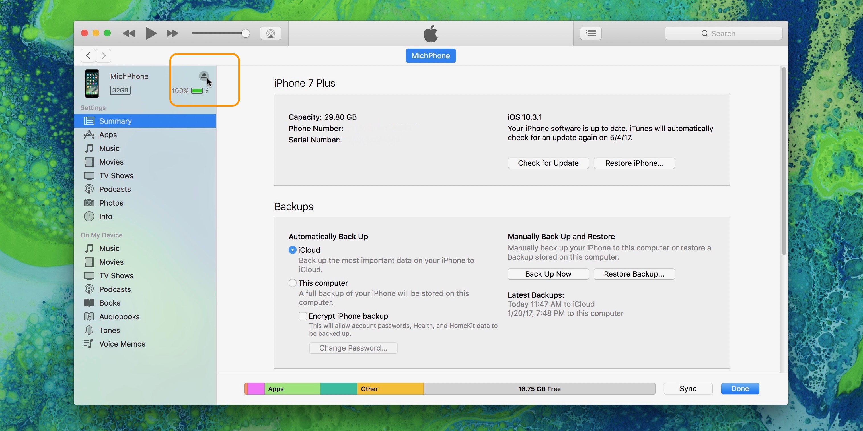This screenshot has height=431, width=863.
Task: Expand the MichPhone device summary icon
Action: (204, 76)
